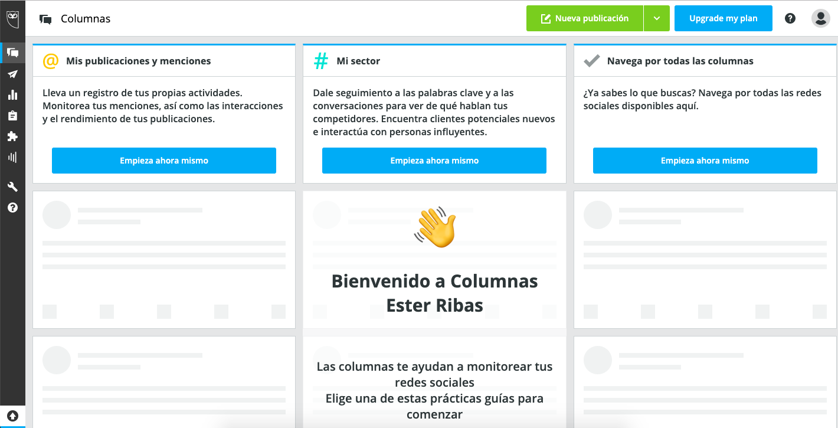Click the checkmark icon on Navega column
This screenshot has width=838, height=428.
[x=591, y=60]
